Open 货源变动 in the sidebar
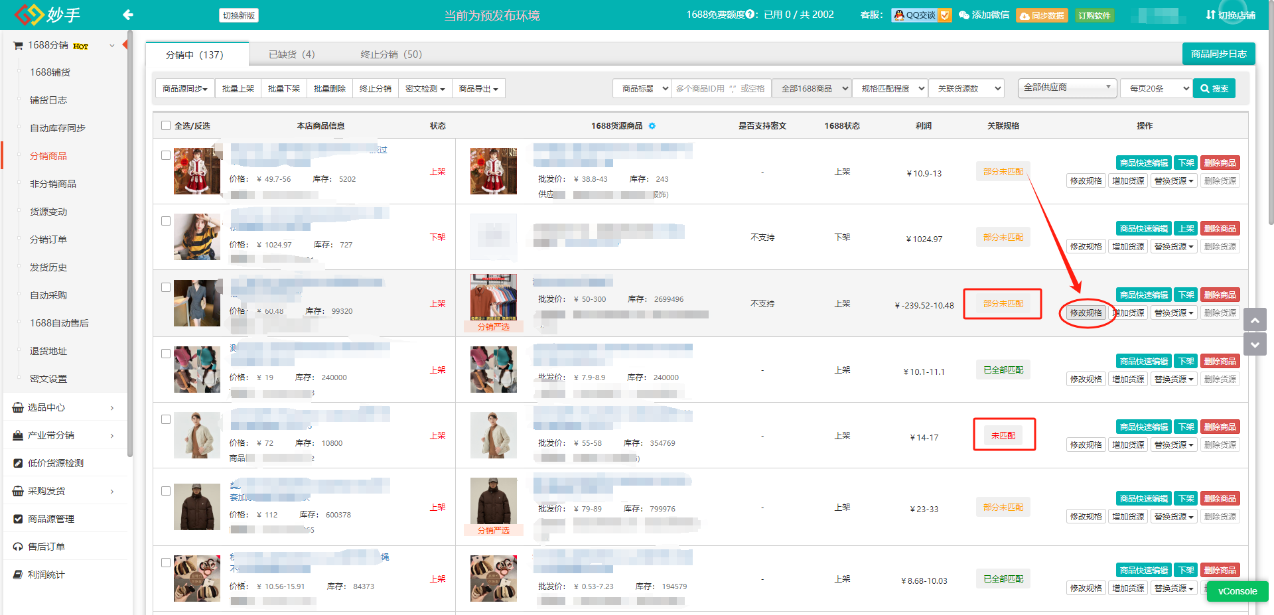This screenshot has width=1274, height=615. click(48, 212)
